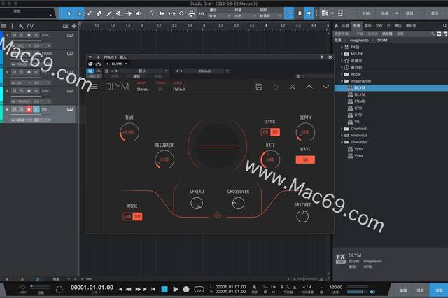This screenshot has width=448, height=298.
Task: Toggle monitor on the VS track
Action: click(36, 109)
